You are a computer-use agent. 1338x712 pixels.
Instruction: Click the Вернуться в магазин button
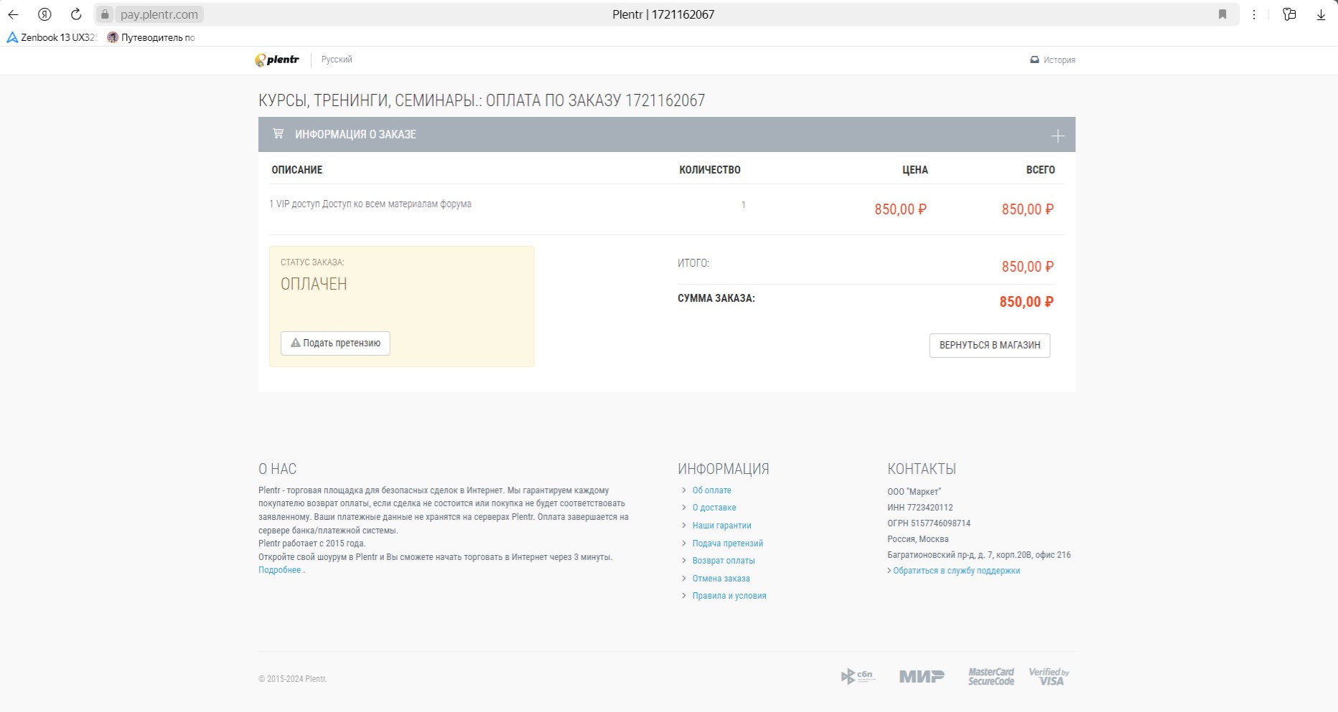tap(989, 345)
